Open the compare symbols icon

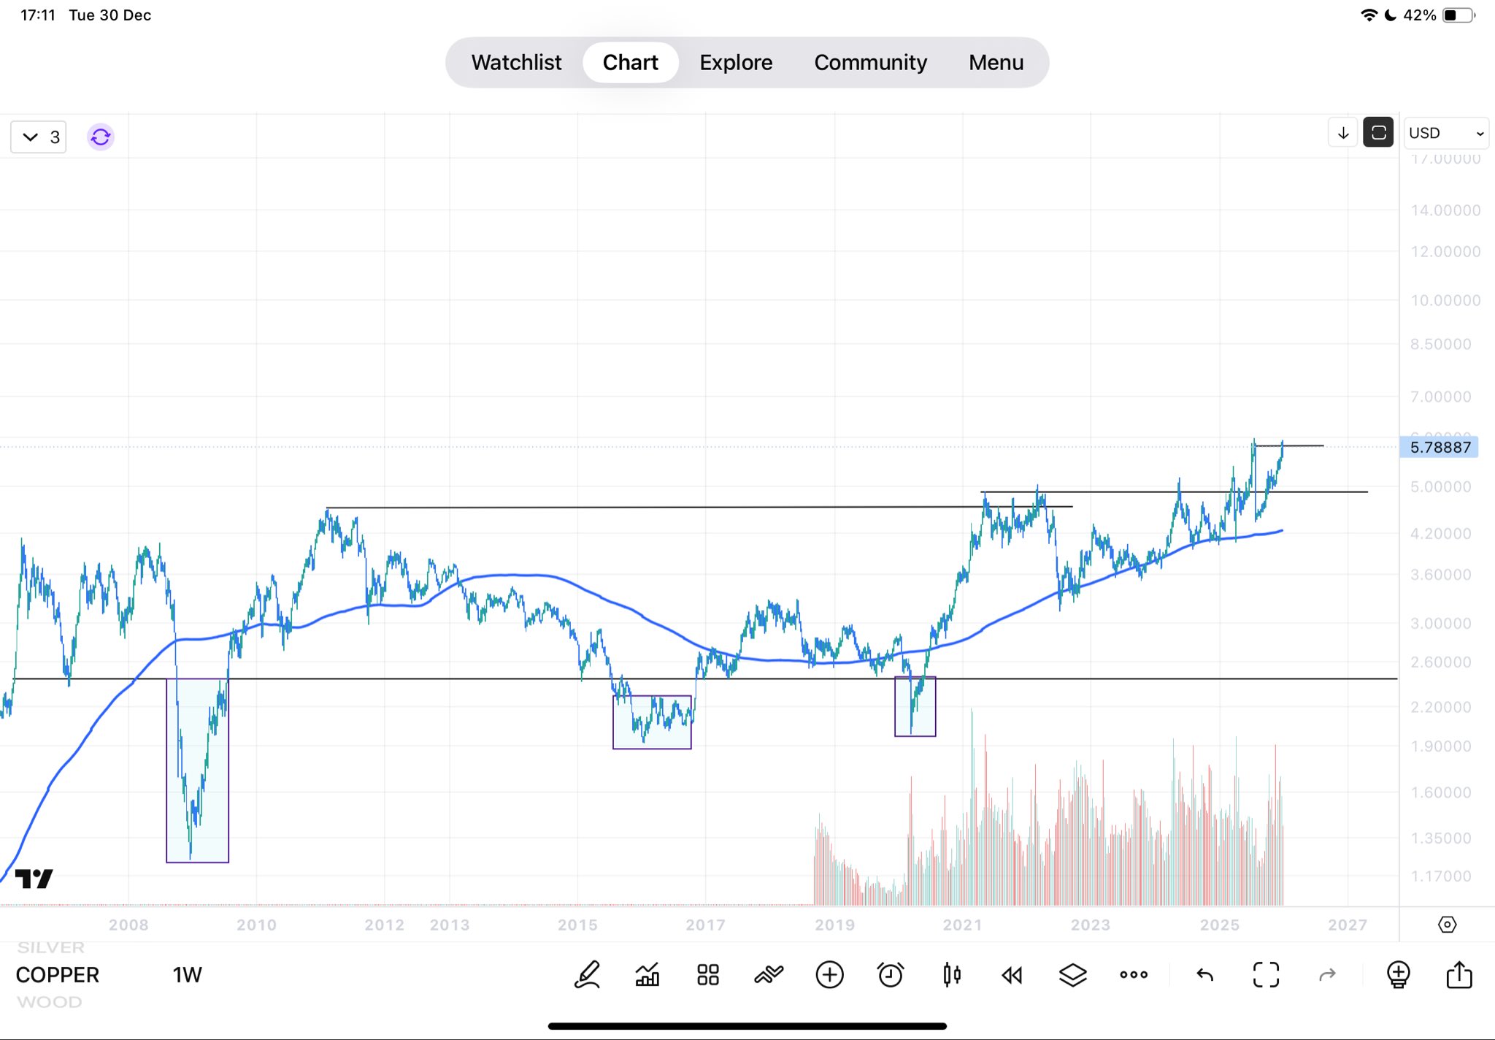click(769, 975)
